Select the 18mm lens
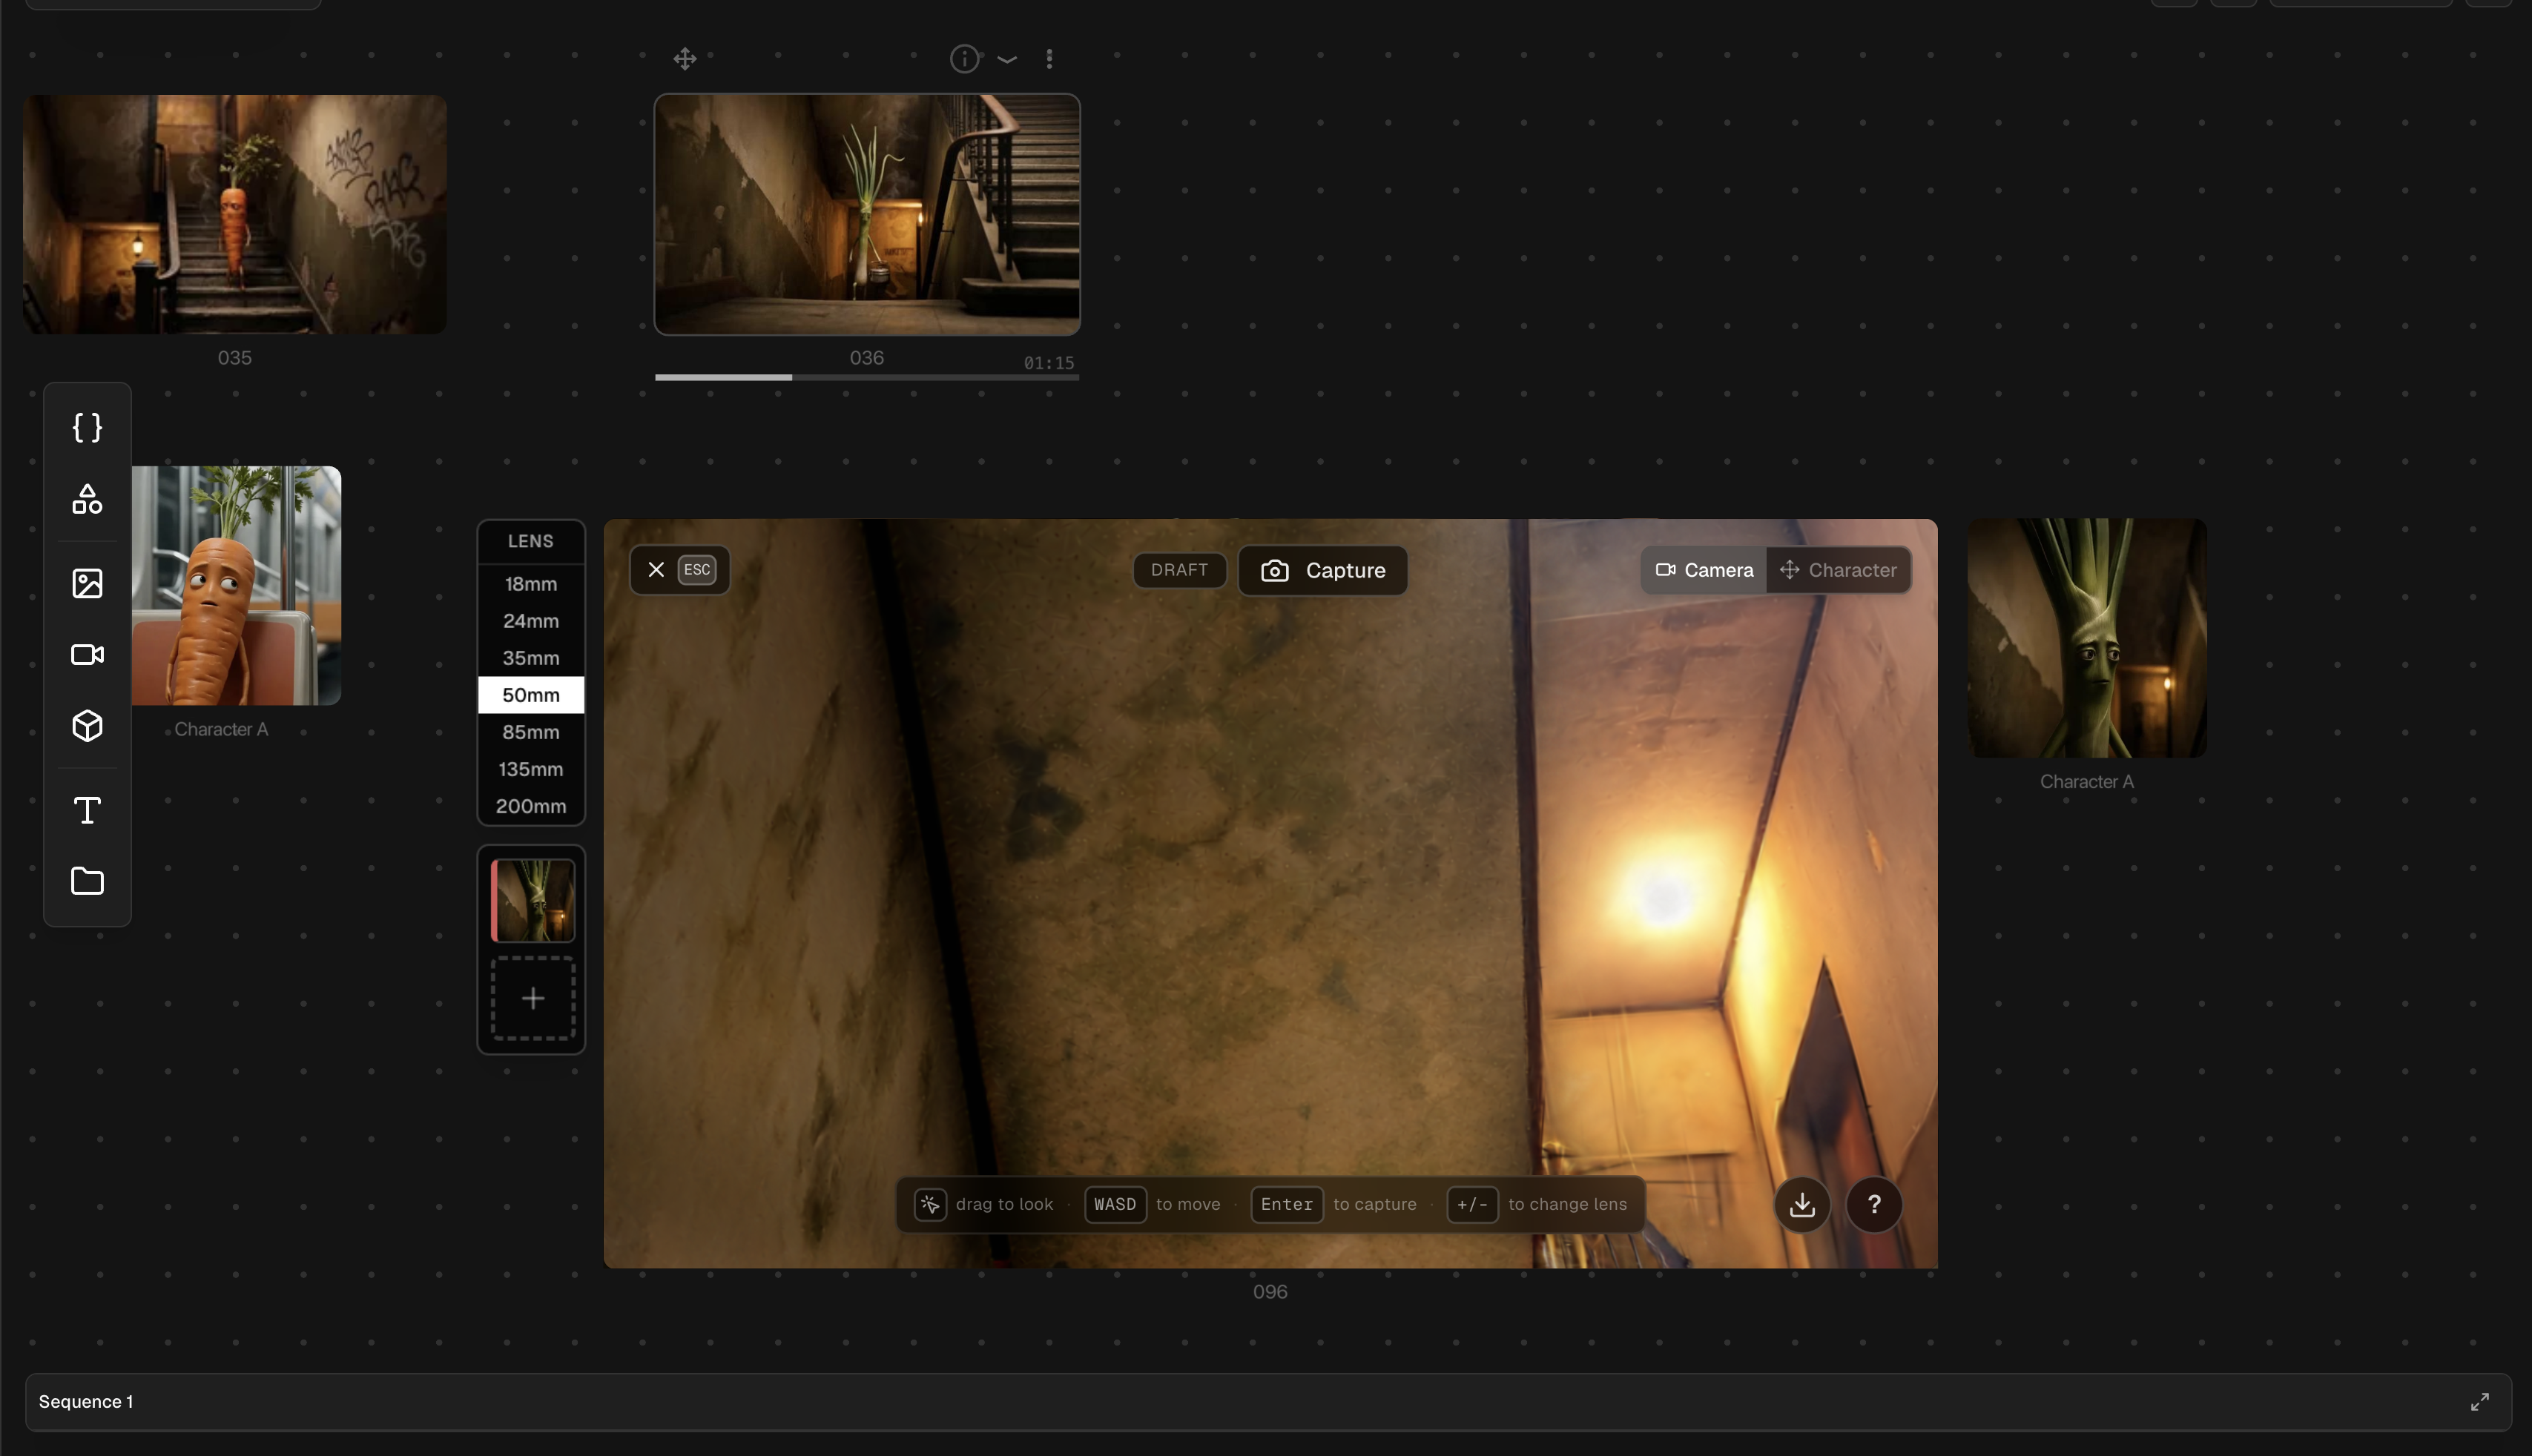Screen dimensions: 2532x1456 coord(530,584)
